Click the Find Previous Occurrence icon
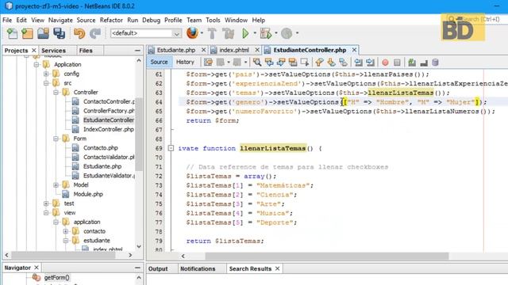The height and width of the screenshot is (285, 508). pos(269,62)
